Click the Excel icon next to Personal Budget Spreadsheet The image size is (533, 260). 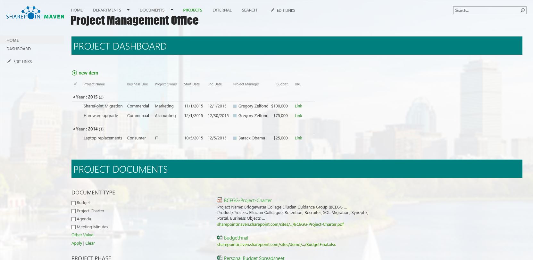(x=220, y=258)
